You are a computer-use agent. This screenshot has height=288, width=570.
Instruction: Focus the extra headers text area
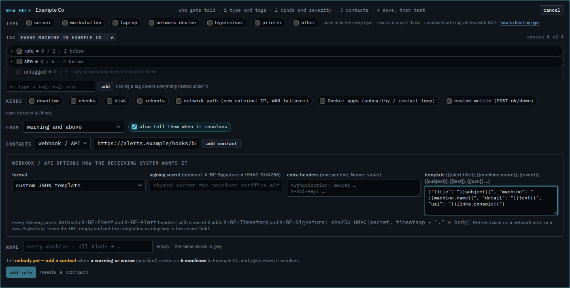[x=354, y=188]
